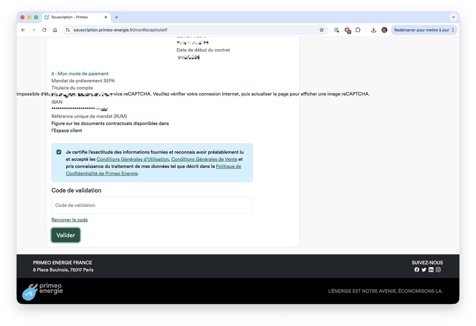
Task: Click the masked IBAN asterisks value
Action: 73,109
